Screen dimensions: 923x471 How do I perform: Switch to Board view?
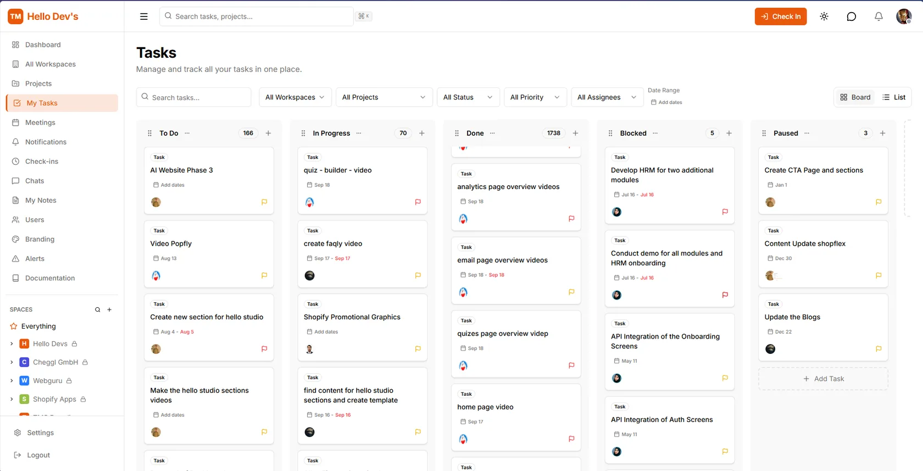(855, 97)
